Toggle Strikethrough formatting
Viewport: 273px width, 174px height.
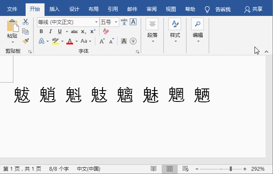tap(74, 31)
